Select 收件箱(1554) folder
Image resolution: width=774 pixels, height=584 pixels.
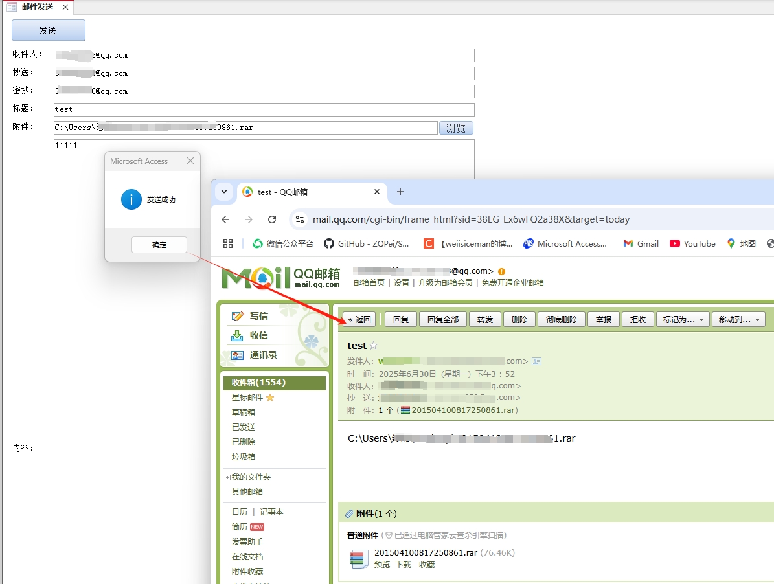pos(275,382)
